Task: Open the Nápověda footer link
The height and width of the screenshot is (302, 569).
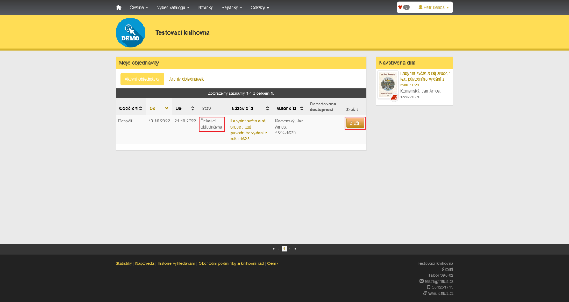Action: click(x=145, y=263)
